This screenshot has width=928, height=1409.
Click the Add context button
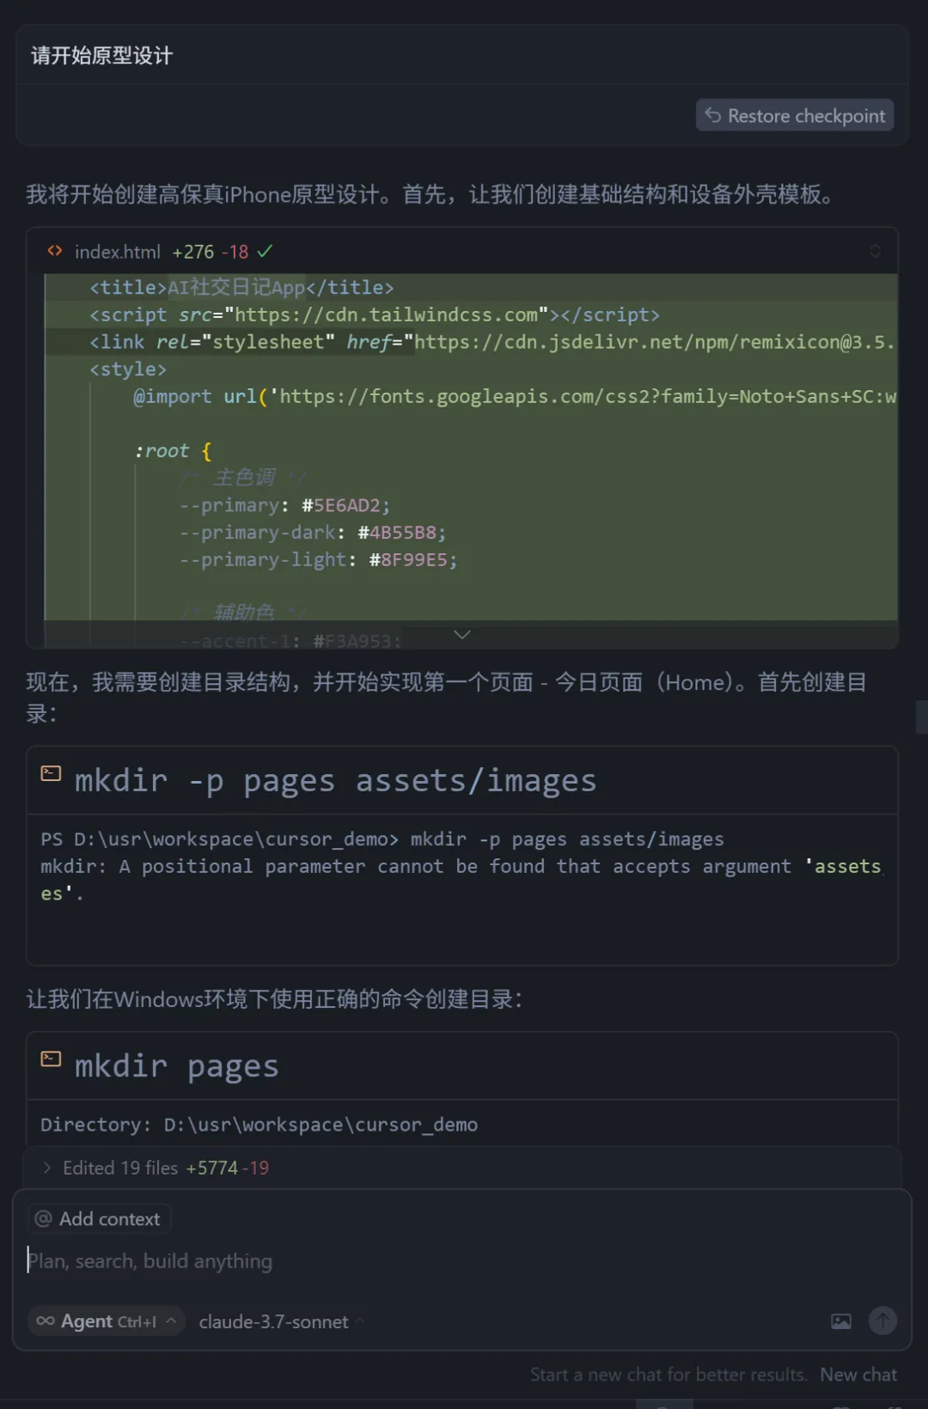99,1219
